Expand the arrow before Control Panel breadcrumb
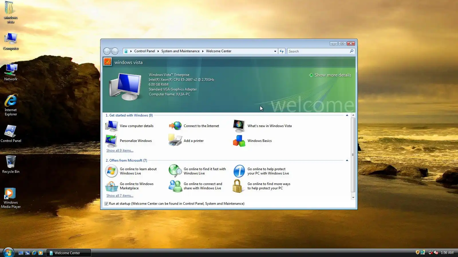The height and width of the screenshot is (257, 458). [x=131, y=51]
